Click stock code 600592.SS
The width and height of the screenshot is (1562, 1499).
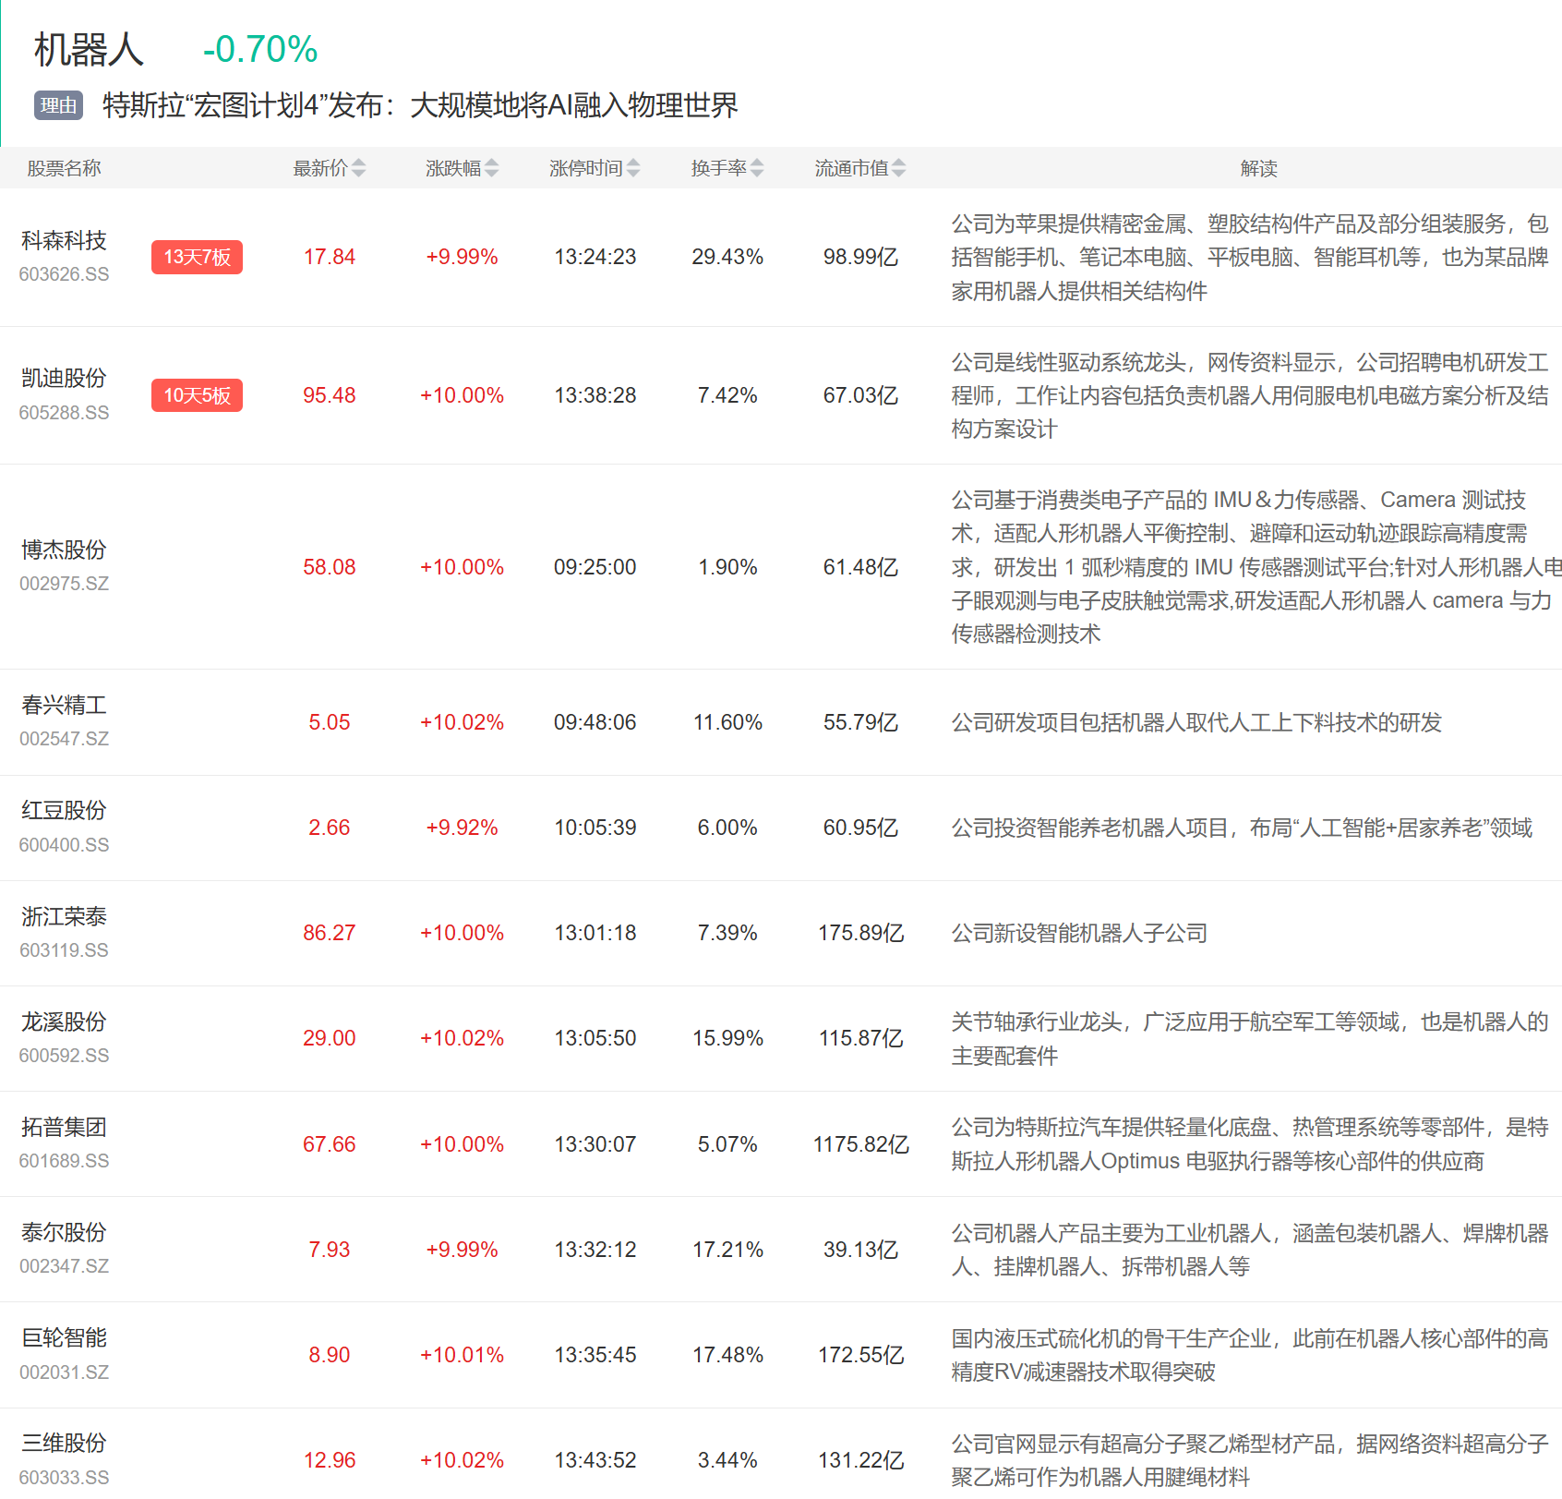[x=64, y=1056]
